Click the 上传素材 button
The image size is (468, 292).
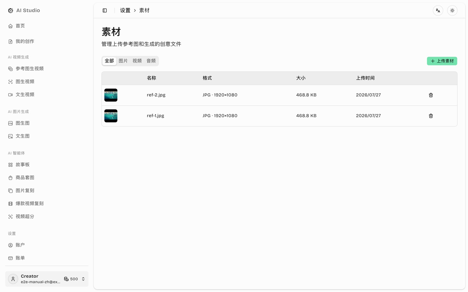pyautogui.click(x=442, y=61)
